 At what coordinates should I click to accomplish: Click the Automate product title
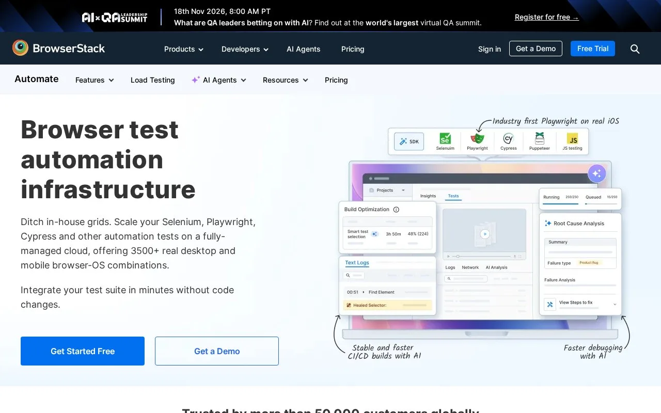click(37, 79)
